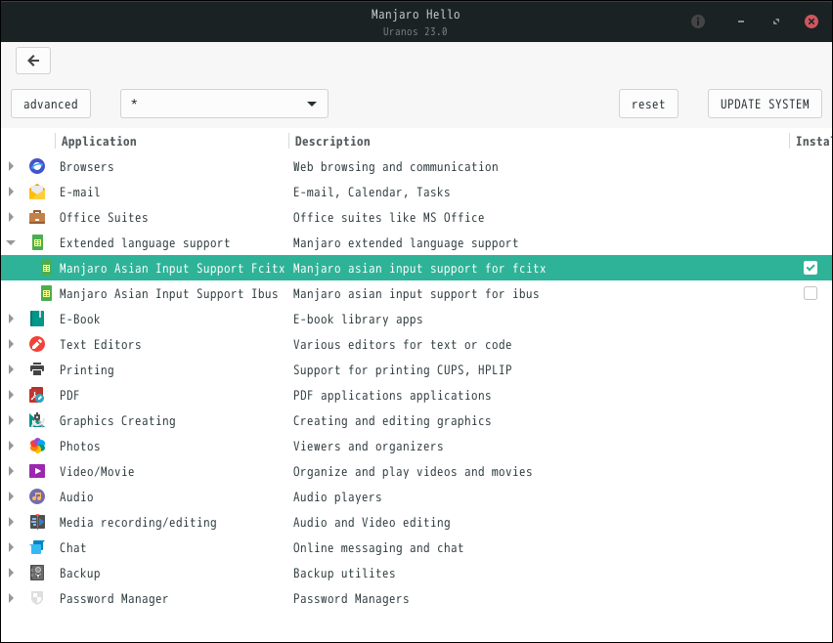Click the Photos category icon
The width and height of the screenshot is (833, 643).
tap(37, 446)
